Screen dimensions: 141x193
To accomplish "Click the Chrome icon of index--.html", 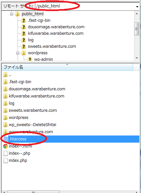I will (6, 146).
